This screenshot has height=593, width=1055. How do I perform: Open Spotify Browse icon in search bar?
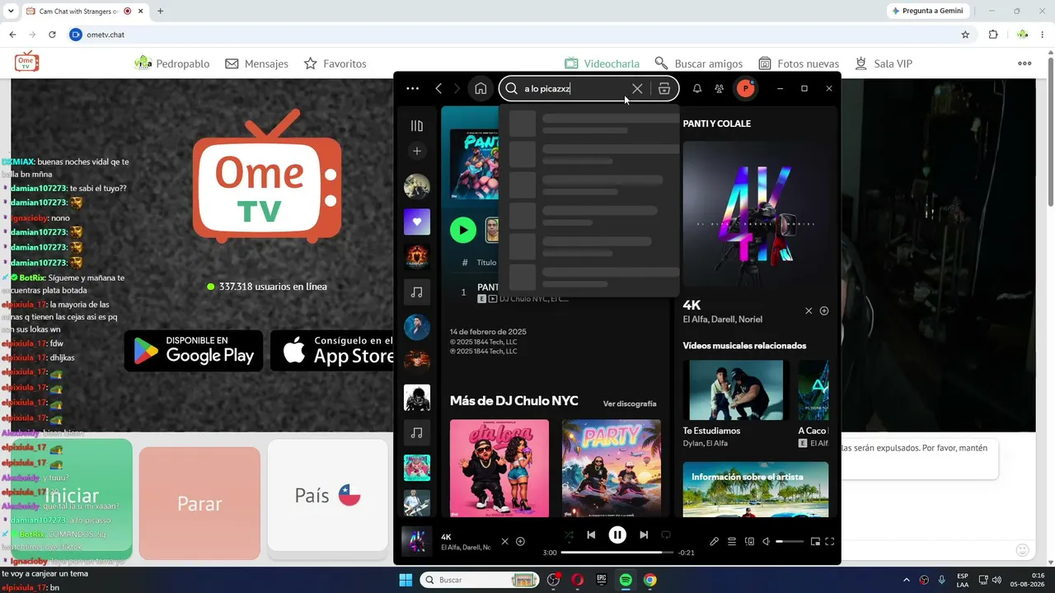click(x=664, y=89)
